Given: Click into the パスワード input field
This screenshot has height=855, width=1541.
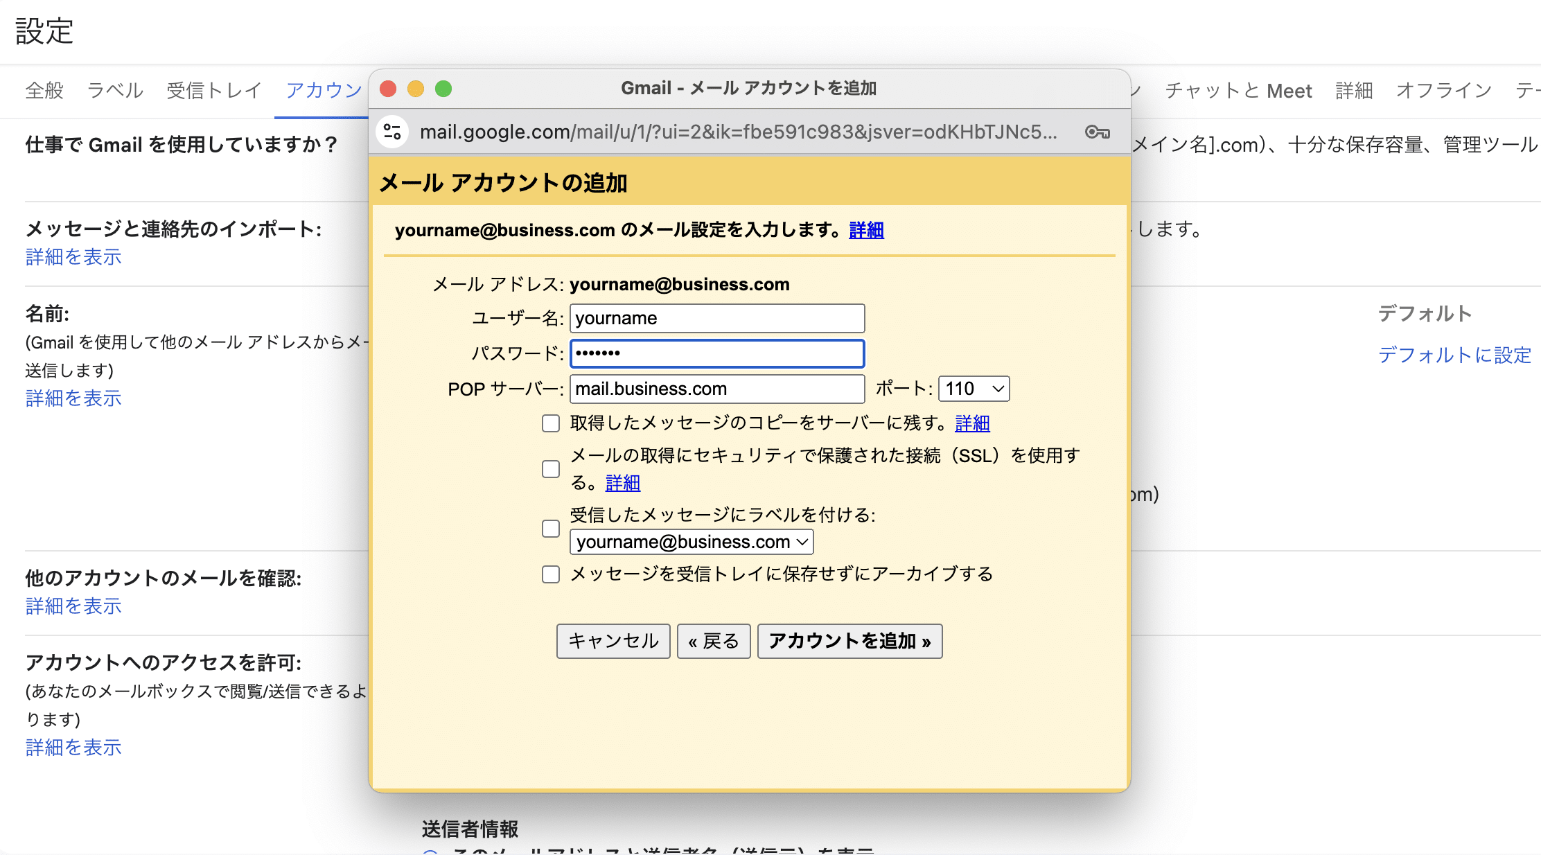Looking at the screenshot, I should pos(717,354).
